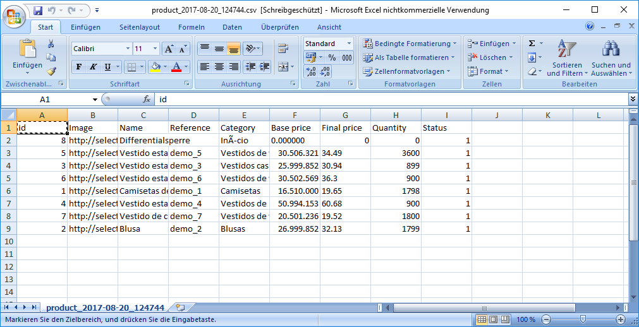Viewport: 639px width, 327px height.
Task: Click the formula bar input showing id
Action: tap(391, 99)
